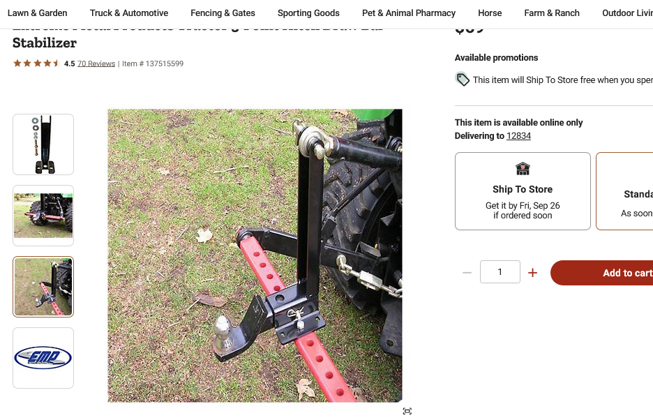The height and width of the screenshot is (418, 653).
Task: View the first product thumbnail of stabilizer parts
Action: click(43, 144)
